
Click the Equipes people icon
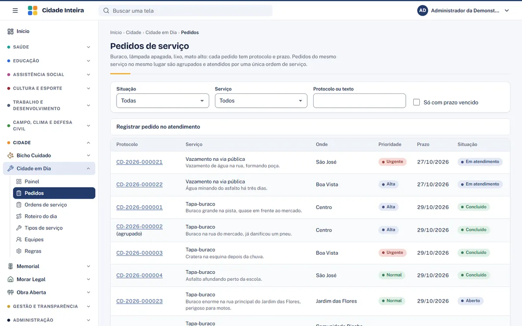pos(19,240)
